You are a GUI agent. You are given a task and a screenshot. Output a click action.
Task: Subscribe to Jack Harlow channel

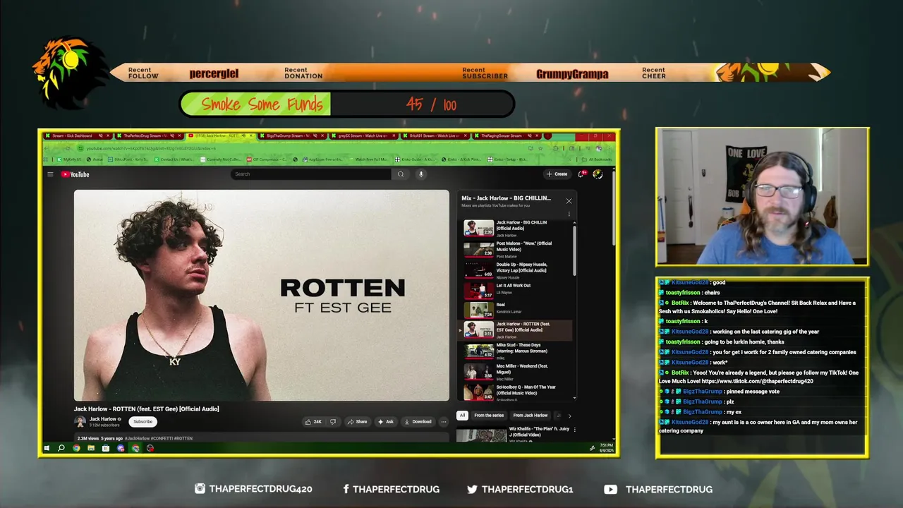pyautogui.click(x=143, y=421)
